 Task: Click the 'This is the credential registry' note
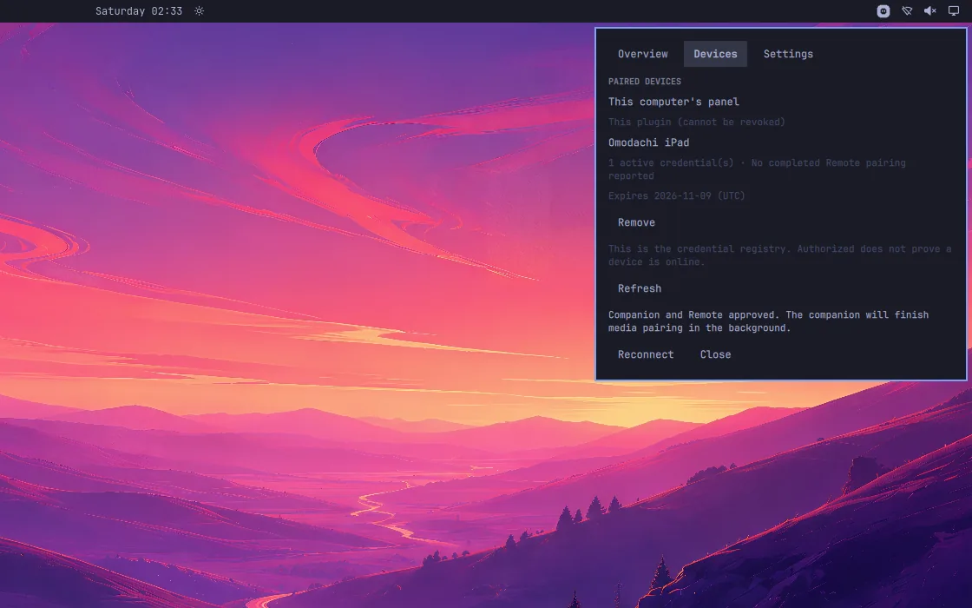coord(779,255)
